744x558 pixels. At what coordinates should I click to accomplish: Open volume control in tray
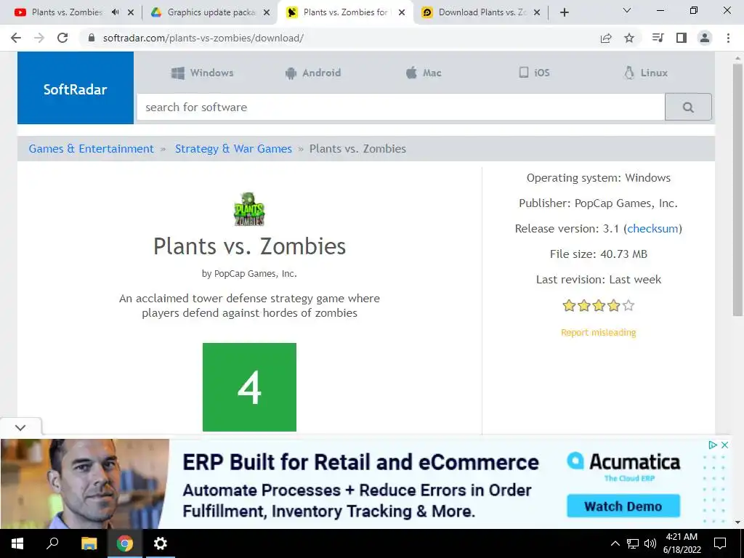(650, 543)
